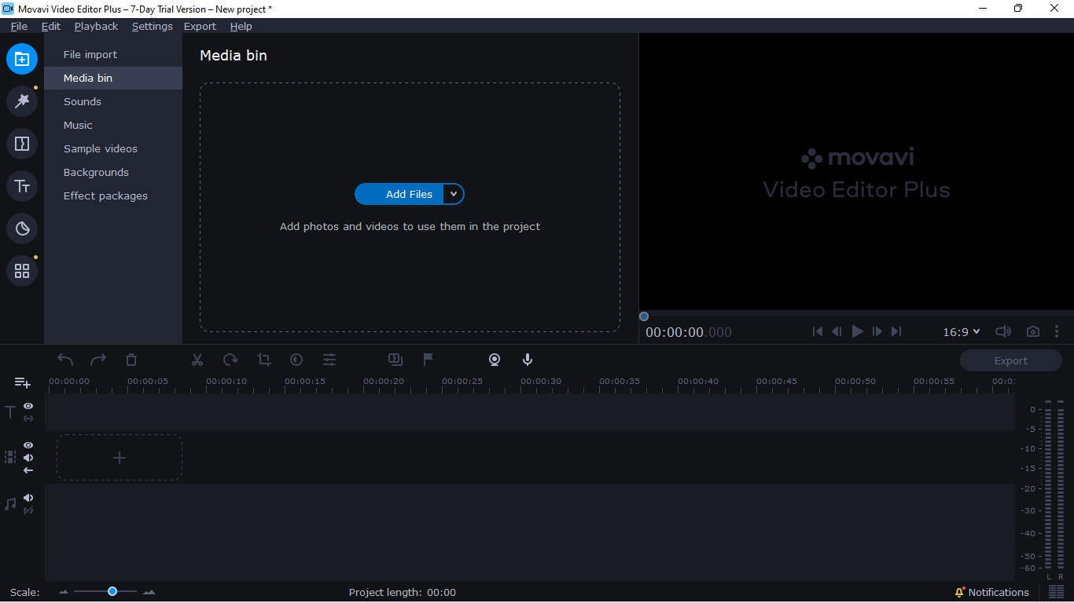The image size is (1074, 603).
Task: Click the Add track icon
Action: click(22, 382)
